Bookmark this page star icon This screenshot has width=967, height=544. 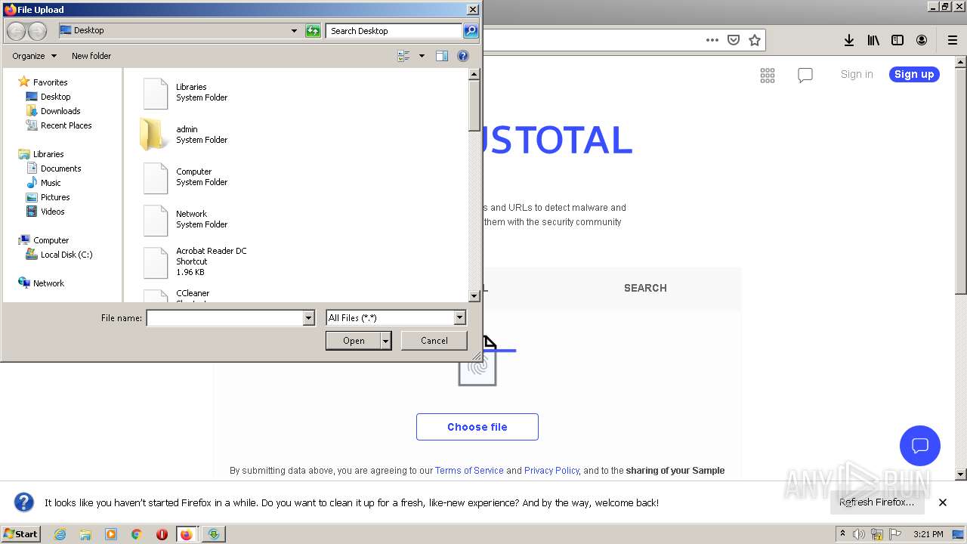pyautogui.click(x=755, y=40)
